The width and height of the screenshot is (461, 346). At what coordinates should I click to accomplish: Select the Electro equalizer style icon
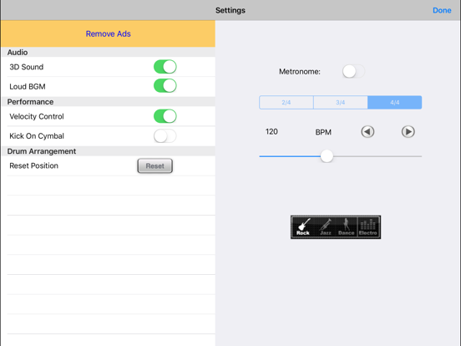[x=368, y=226]
